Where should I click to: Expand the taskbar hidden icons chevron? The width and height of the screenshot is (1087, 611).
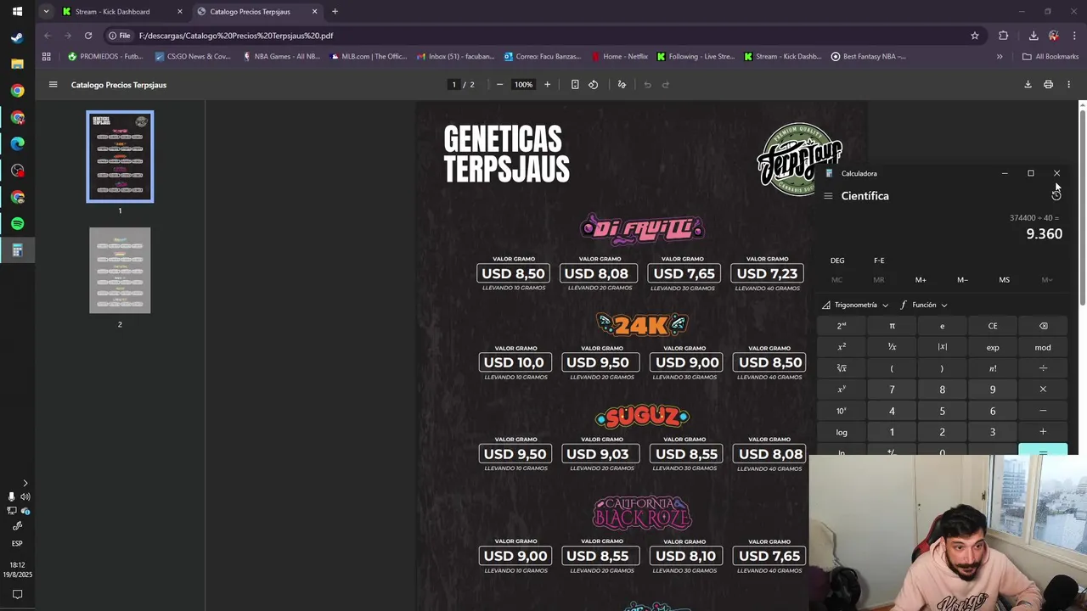click(x=25, y=483)
